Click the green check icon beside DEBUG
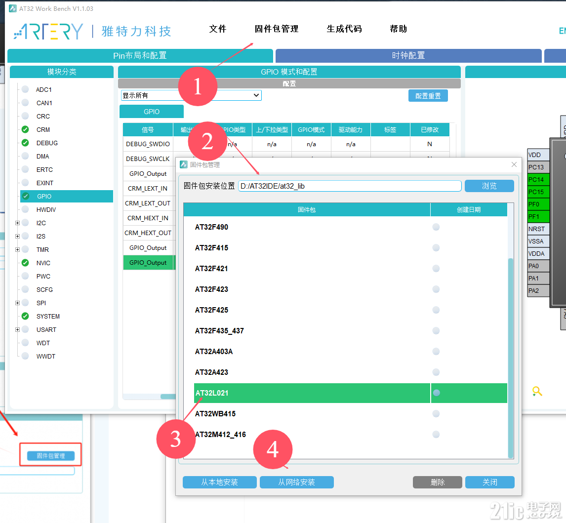The width and height of the screenshot is (566, 523). click(x=25, y=143)
